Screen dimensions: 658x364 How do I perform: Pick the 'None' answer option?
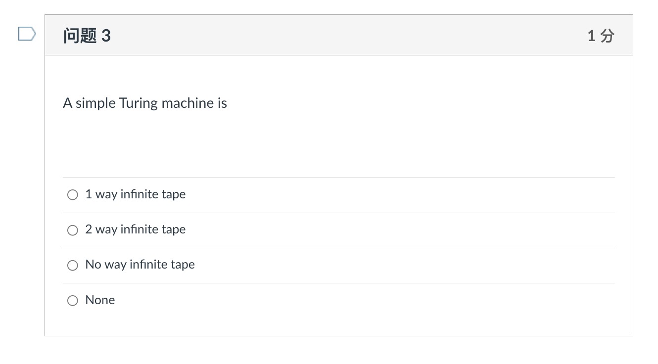pyautogui.click(x=72, y=300)
